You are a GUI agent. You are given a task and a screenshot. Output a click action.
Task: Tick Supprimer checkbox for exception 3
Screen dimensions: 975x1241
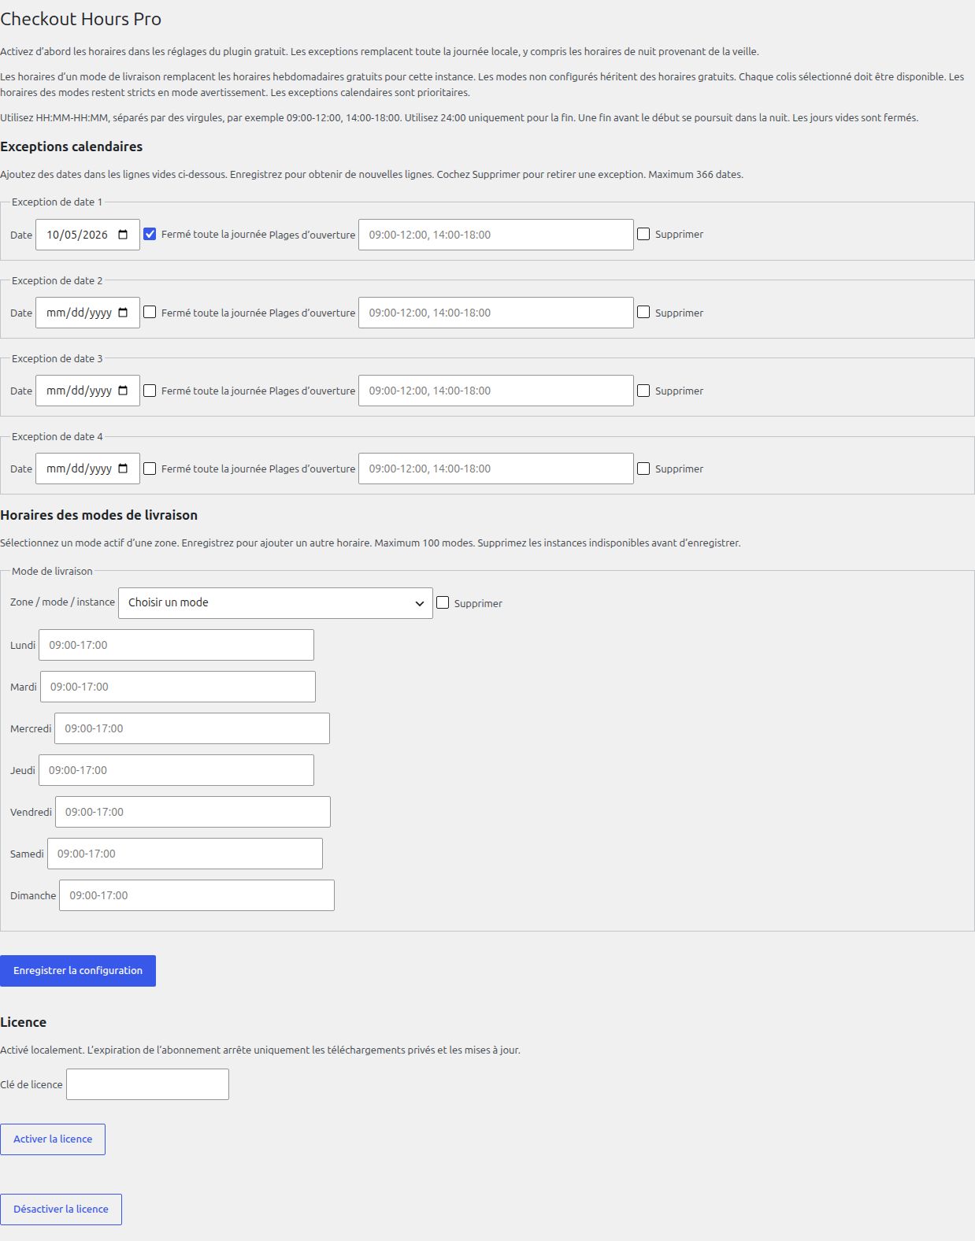[643, 391]
